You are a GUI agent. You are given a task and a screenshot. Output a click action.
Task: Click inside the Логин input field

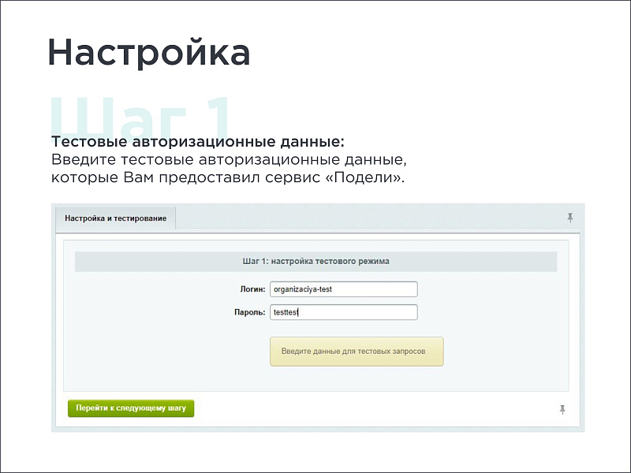[343, 289]
